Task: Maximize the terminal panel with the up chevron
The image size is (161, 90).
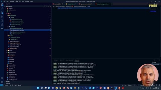Action: coord(157,60)
